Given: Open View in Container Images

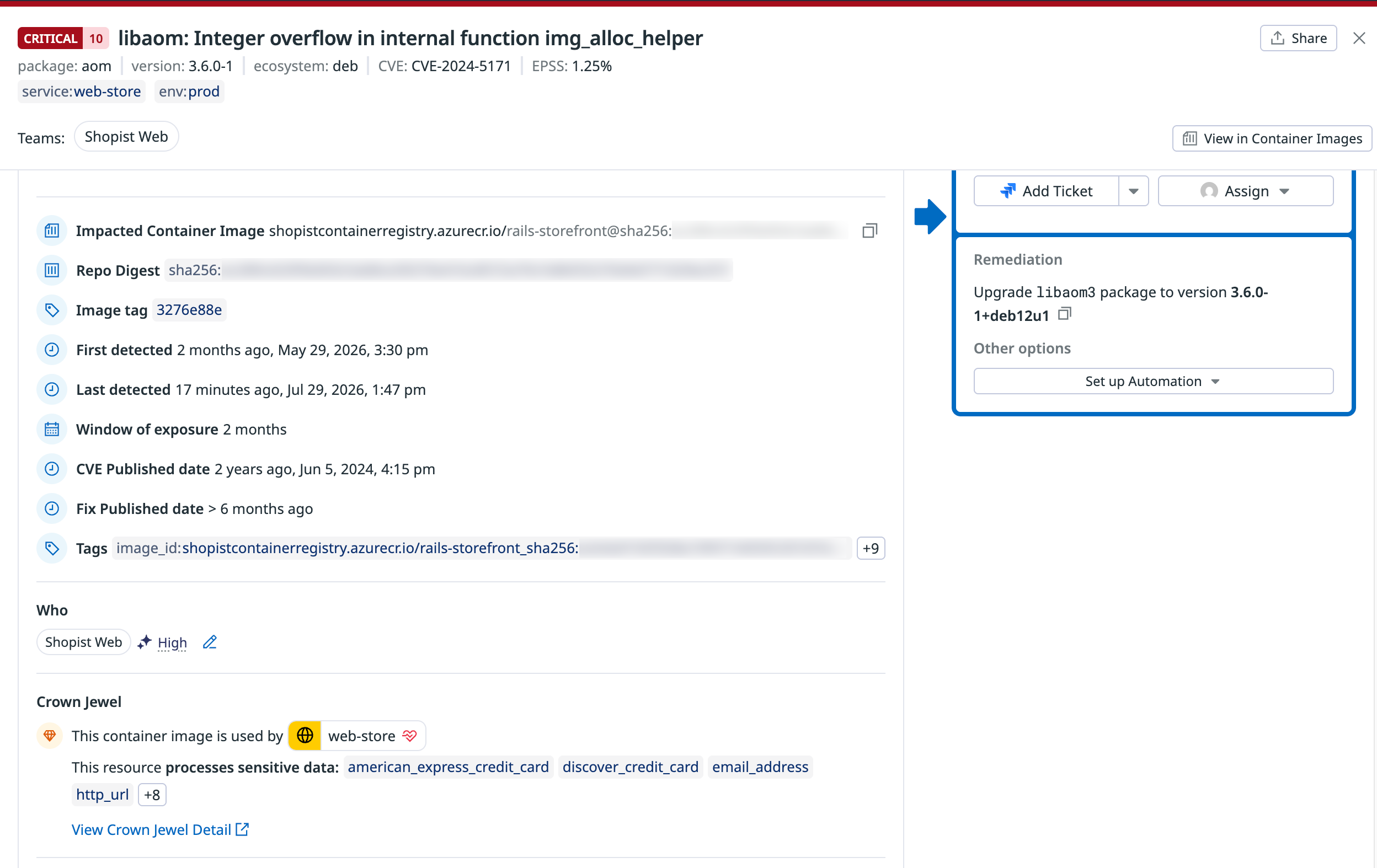Looking at the screenshot, I should pyautogui.click(x=1272, y=138).
